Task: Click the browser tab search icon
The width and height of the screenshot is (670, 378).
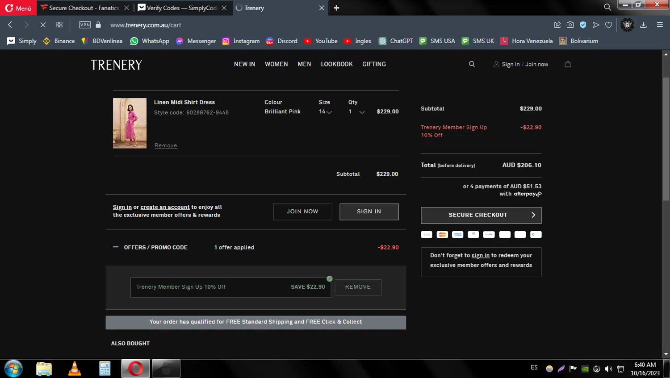Action: (x=607, y=7)
